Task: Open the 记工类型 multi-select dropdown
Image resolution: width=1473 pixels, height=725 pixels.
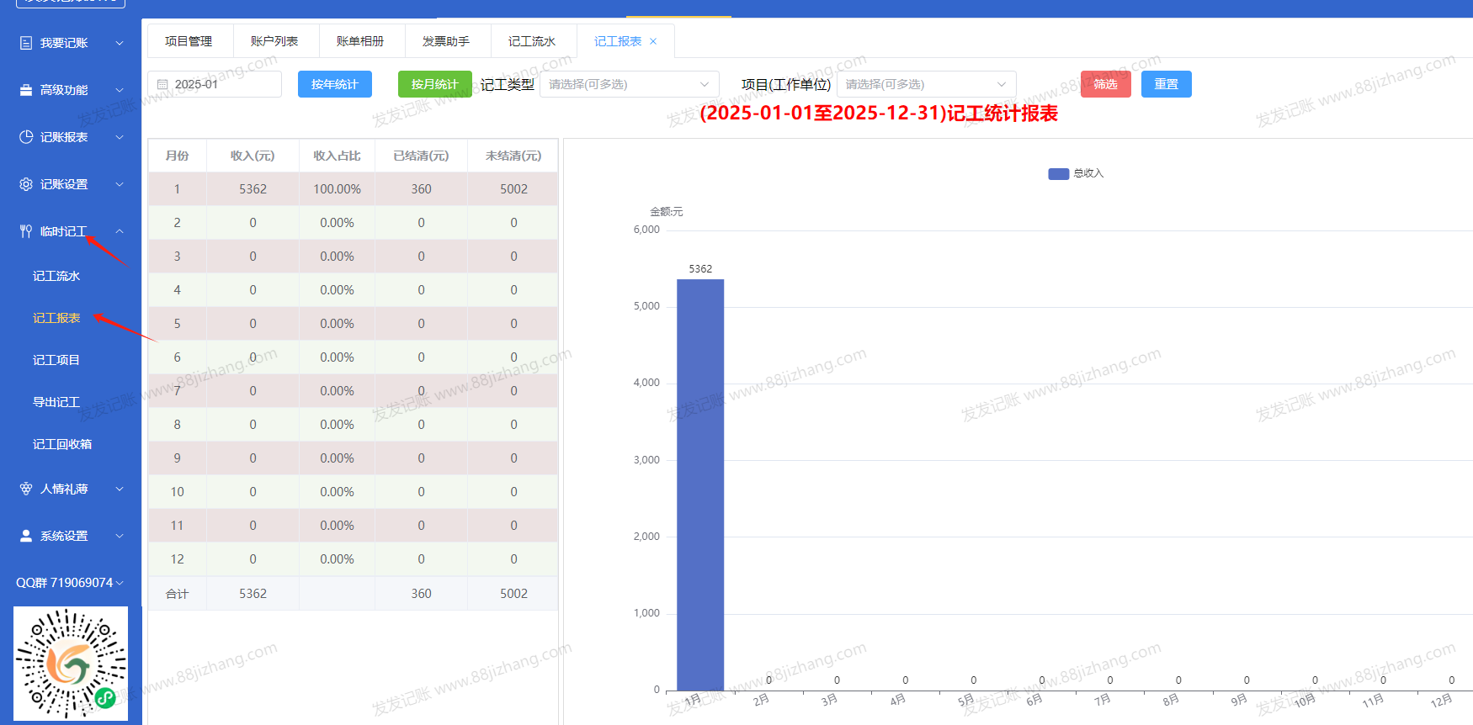Action: click(630, 84)
